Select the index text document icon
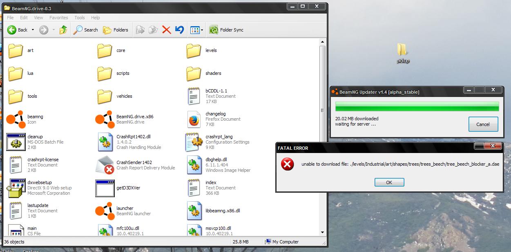The height and width of the screenshot is (252, 511). point(194,188)
